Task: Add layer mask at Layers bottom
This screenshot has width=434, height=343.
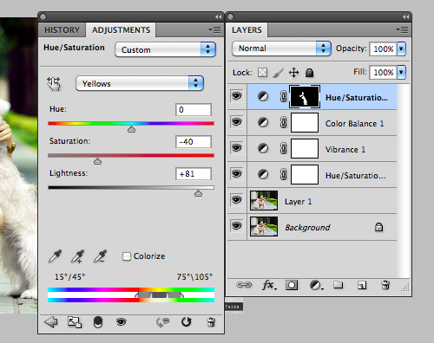Action: point(292,285)
